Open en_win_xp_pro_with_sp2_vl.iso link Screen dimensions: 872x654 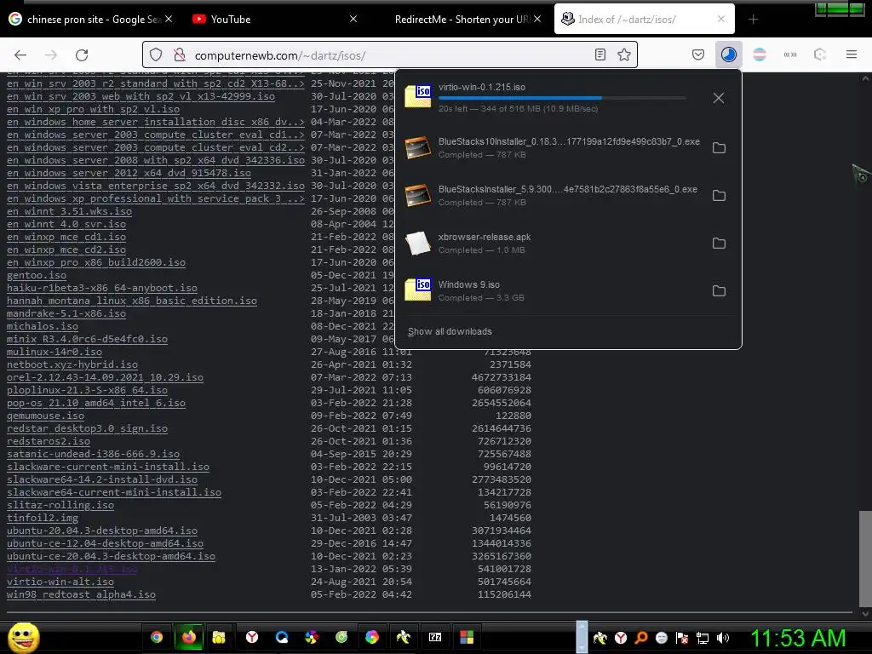pos(93,109)
